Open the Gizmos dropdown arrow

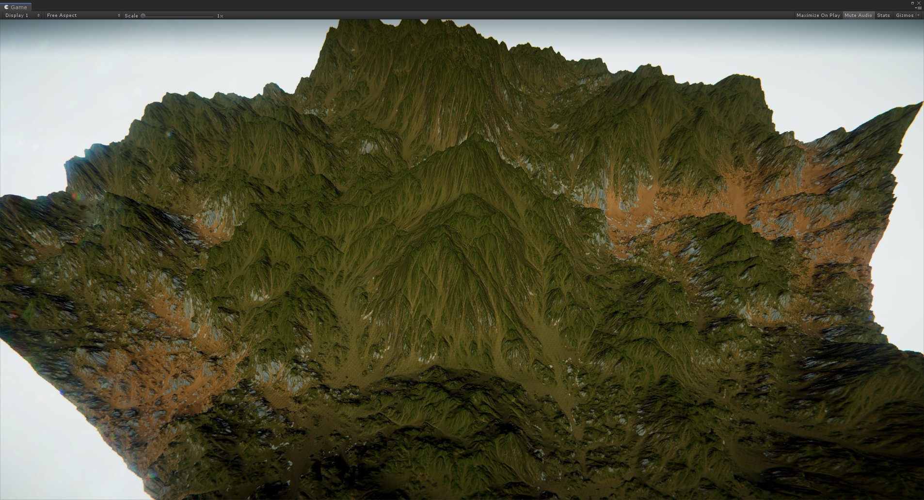click(x=918, y=16)
